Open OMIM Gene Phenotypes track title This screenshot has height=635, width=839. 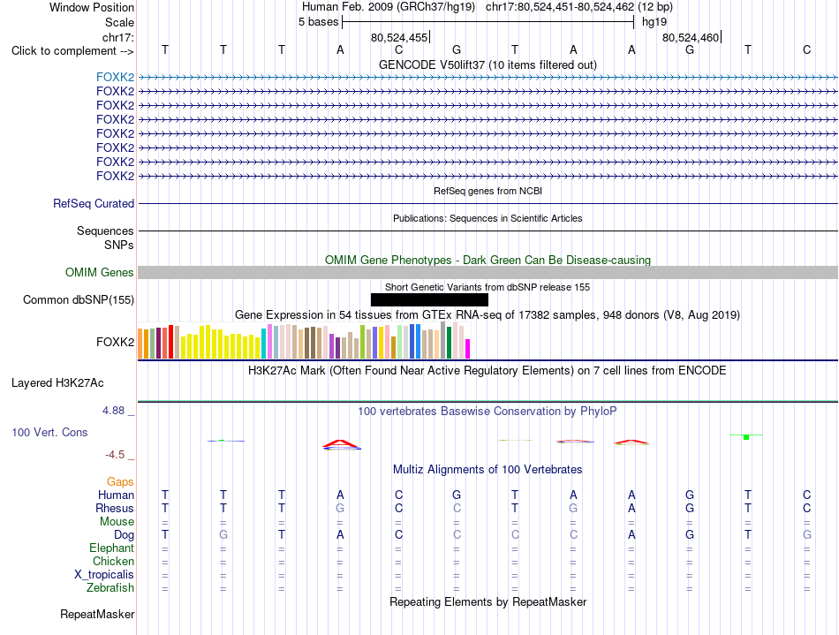488,260
